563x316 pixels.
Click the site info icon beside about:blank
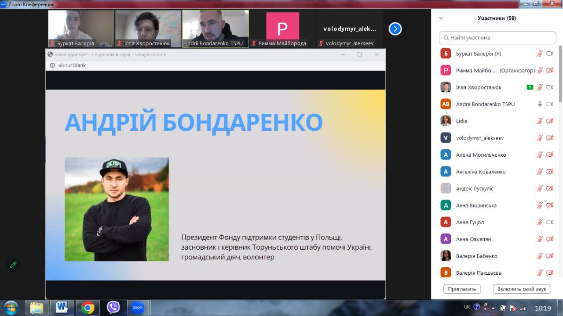52,65
